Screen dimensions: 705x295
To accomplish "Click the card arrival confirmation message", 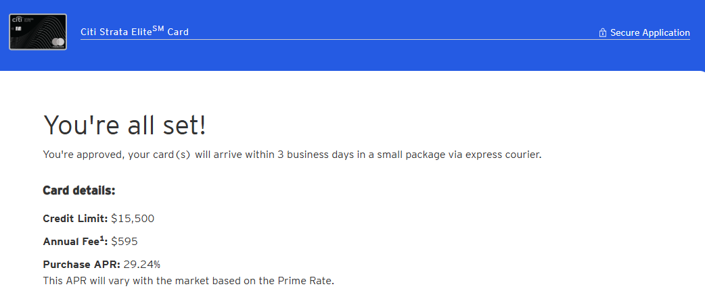I will tap(292, 155).
